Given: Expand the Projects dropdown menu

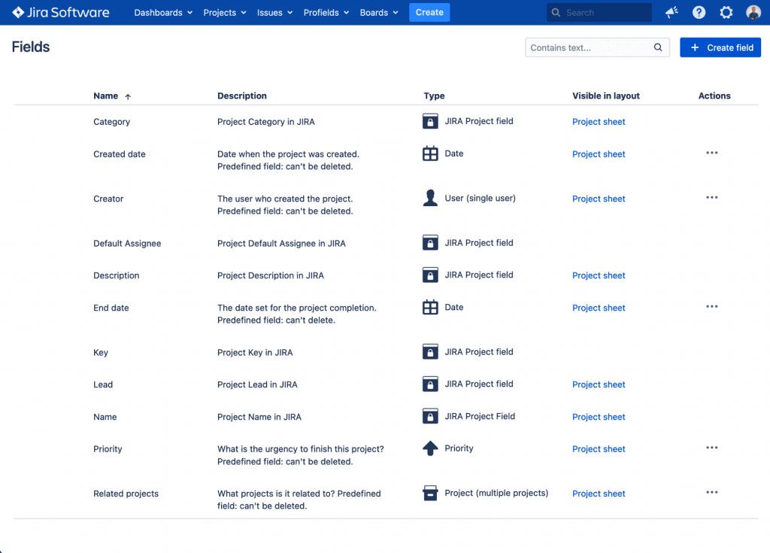Looking at the screenshot, I should (224, 13).
